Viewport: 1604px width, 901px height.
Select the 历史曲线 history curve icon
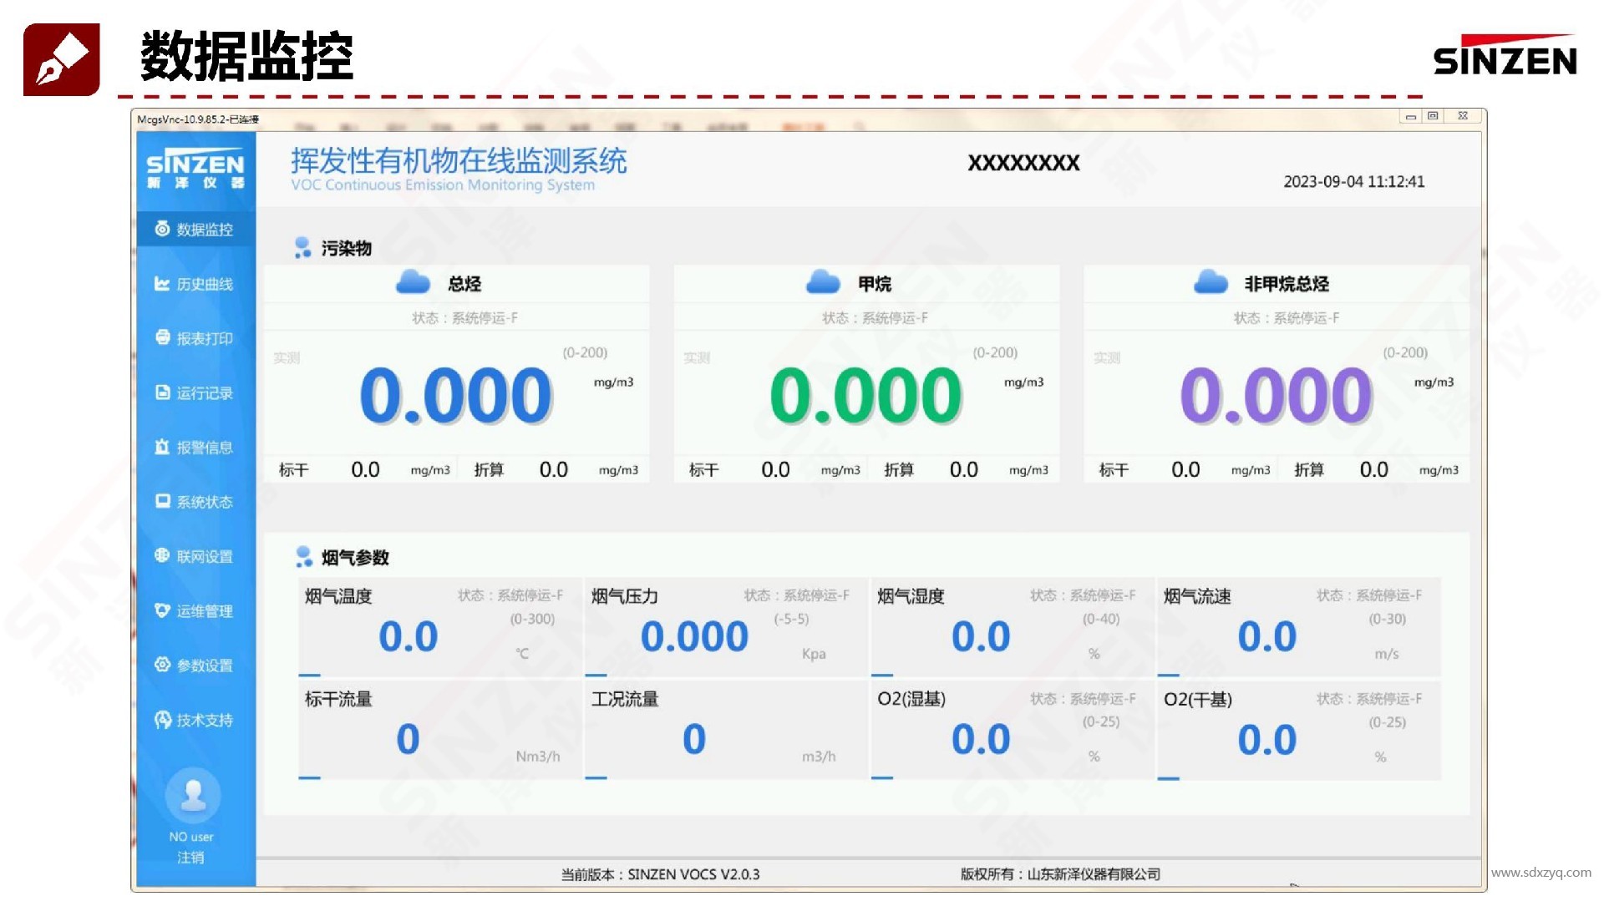click(194, 284)
